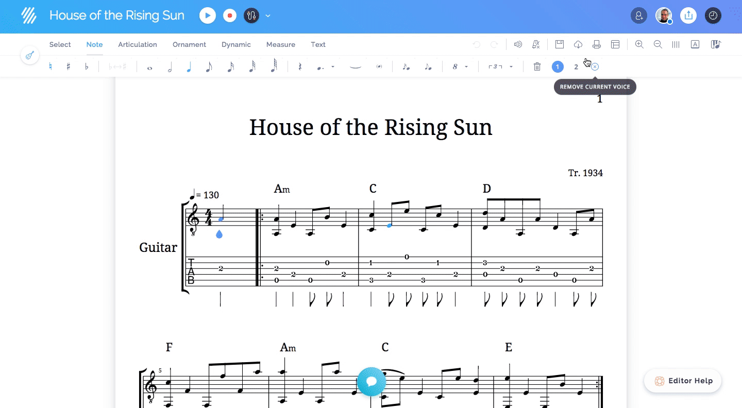Viewport: 742px width, 408px height.
Task: Open the add collaborator icon
Action: point(639,15)
